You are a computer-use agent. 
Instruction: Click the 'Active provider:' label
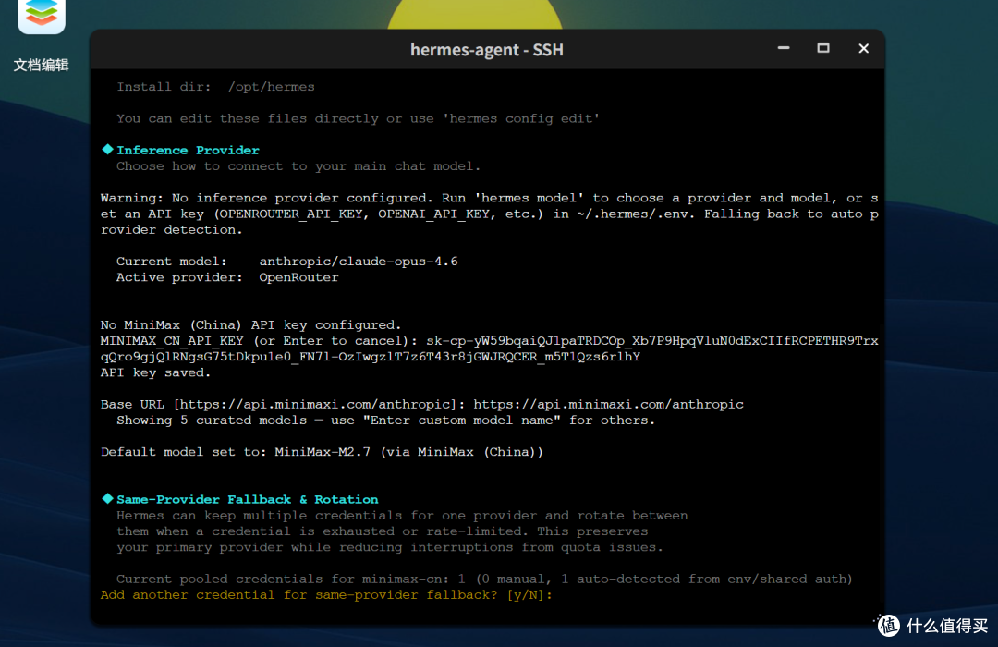[179, 277]
